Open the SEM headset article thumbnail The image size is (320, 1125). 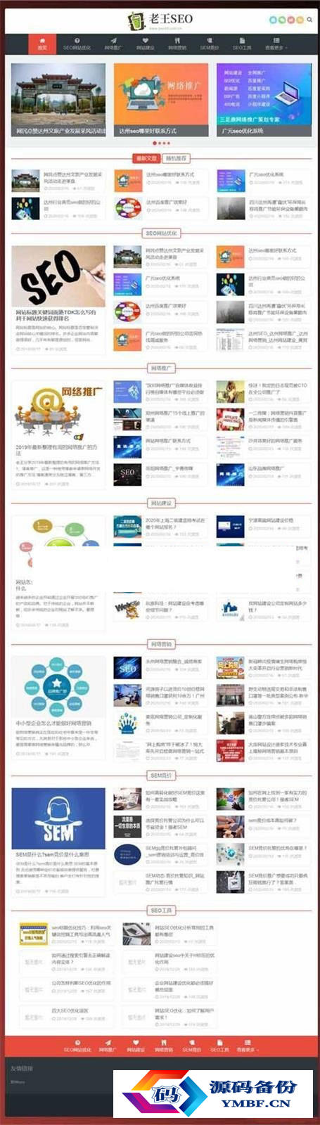(58, 818)
